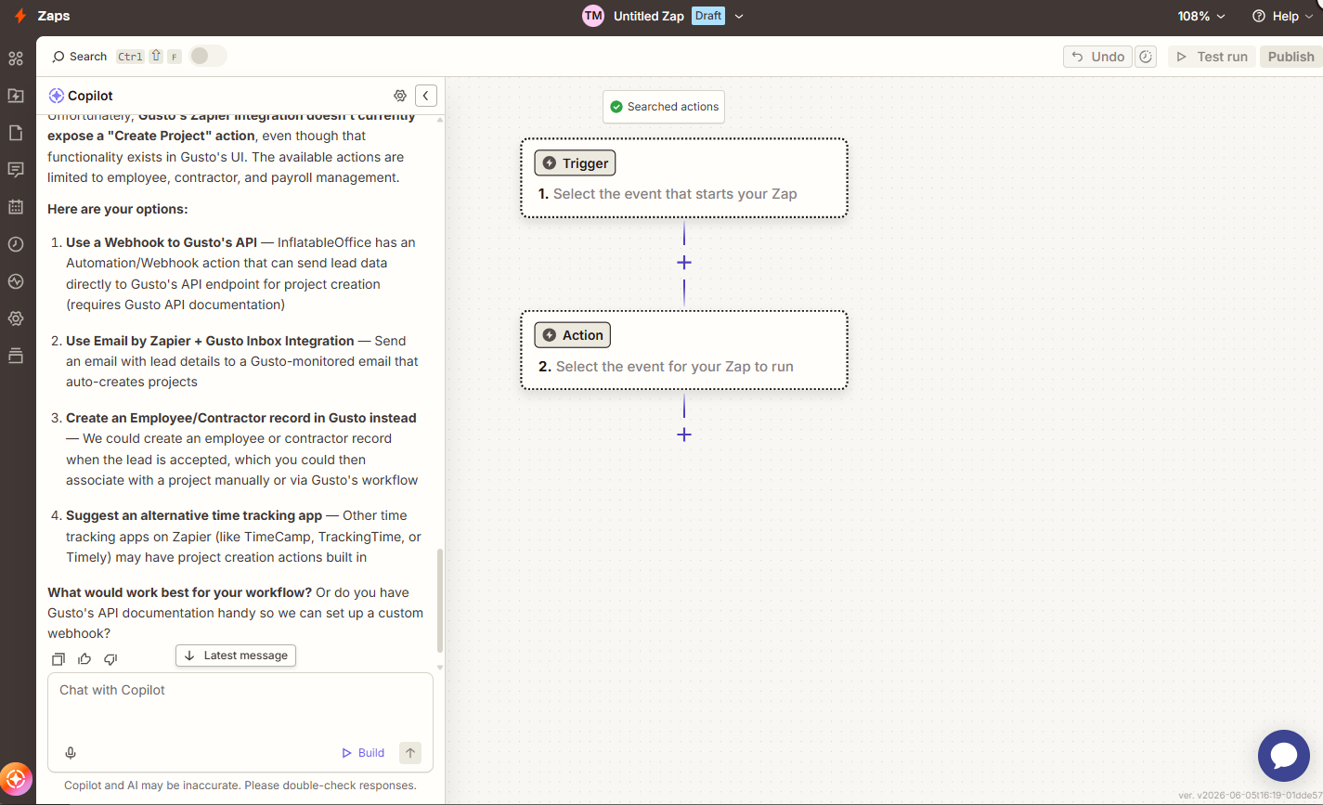Image resolution: width=1323 pixels, height=805 pixels.
Task: Click the orange Copilot bubble at sidebar bottom
Action: point(16,778)
